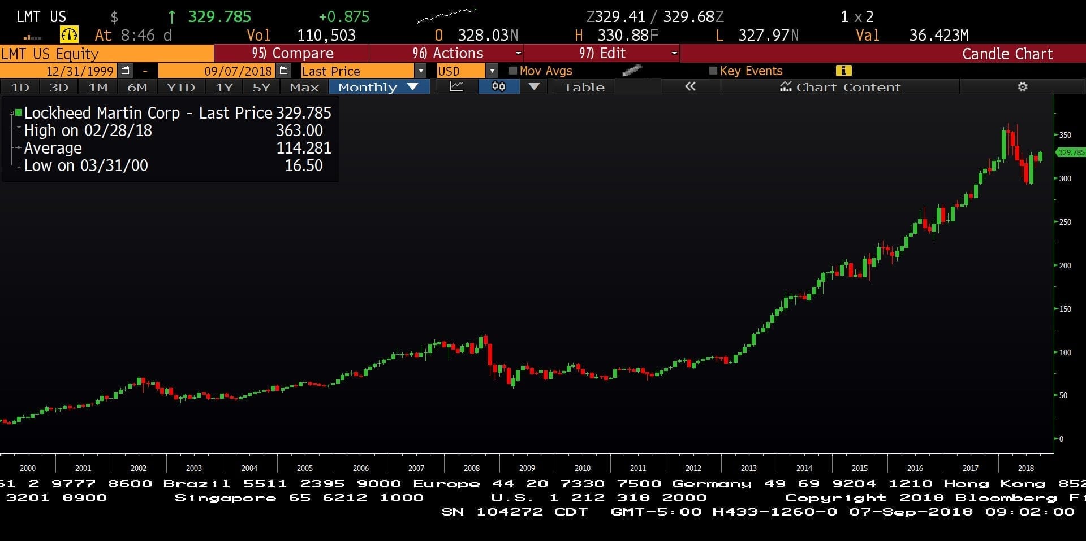Click the Candle Chart title label
Image resolution: width=1086 pixels, height=541 pixels.
tap(1007, 54)
